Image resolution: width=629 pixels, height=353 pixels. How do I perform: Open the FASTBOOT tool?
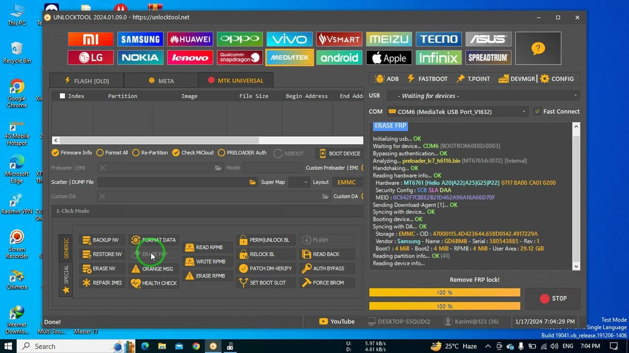point(428,78)
